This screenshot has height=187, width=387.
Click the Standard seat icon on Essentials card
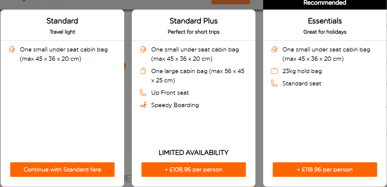[274, 83]
